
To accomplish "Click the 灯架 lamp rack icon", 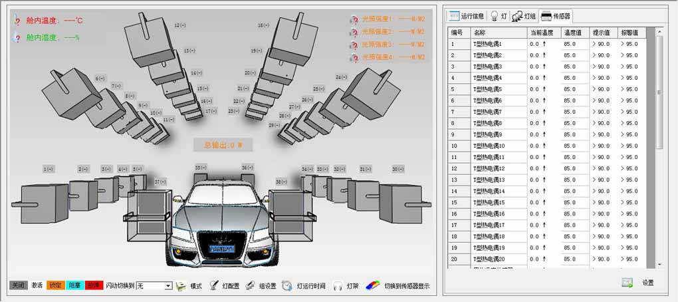I will click(338, 286).
